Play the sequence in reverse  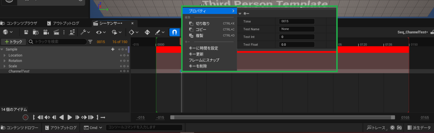[61, 117]
